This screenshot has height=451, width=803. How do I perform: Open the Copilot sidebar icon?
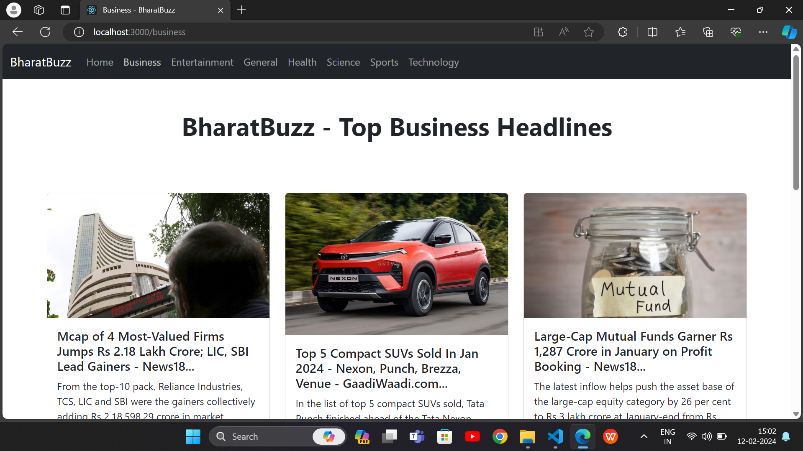(x=789, y=32)
